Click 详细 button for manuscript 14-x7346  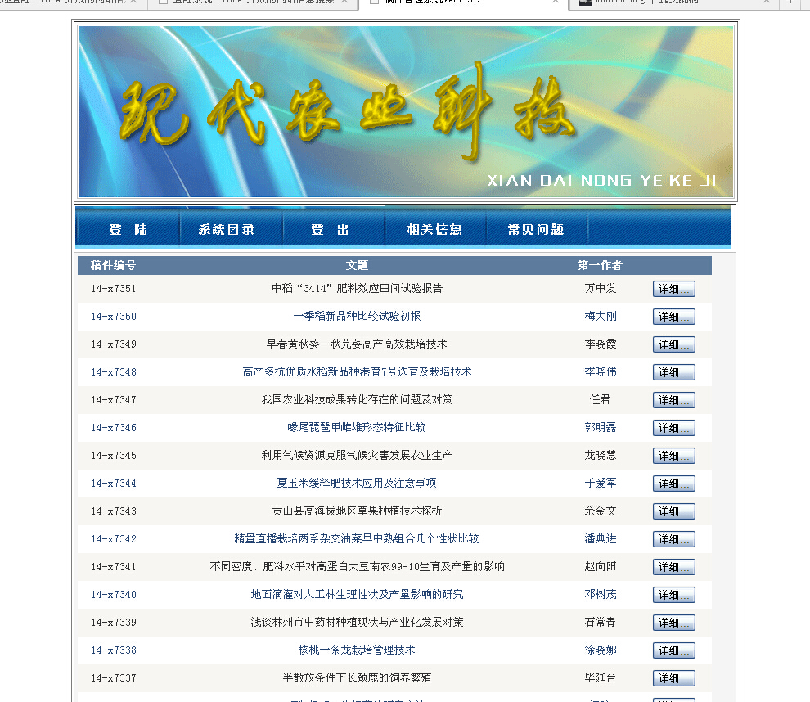[673, 428]
